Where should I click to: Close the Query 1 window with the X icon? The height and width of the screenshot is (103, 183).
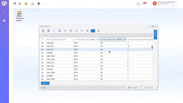point(156,26)
